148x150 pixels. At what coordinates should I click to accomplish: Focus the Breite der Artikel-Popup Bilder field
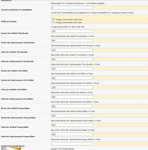click(x=72, y=106)
